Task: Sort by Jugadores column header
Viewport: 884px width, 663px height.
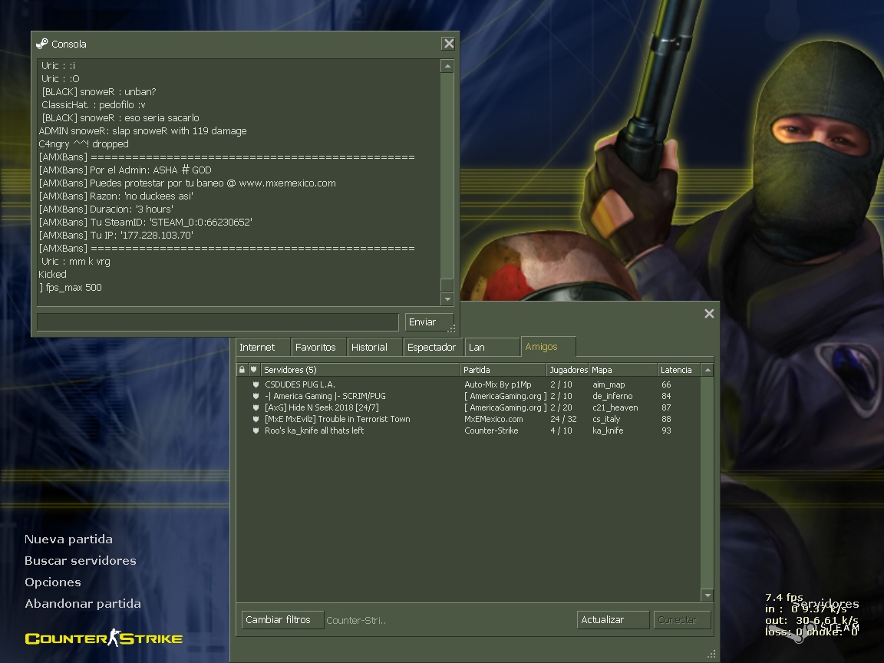Action: click(568, 370)
